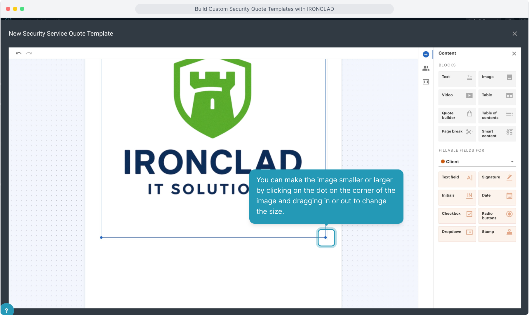529x315 pixels.
Task: Add a Table block
Action: (497, 97)
